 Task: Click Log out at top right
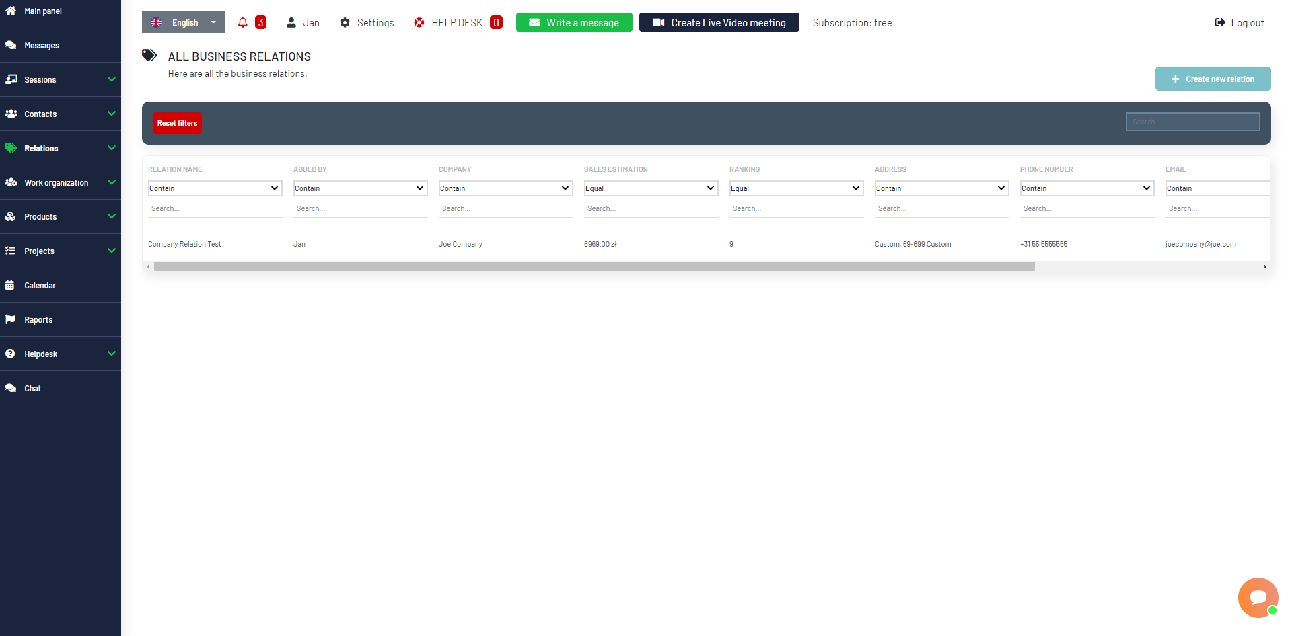click(1239, 22)
